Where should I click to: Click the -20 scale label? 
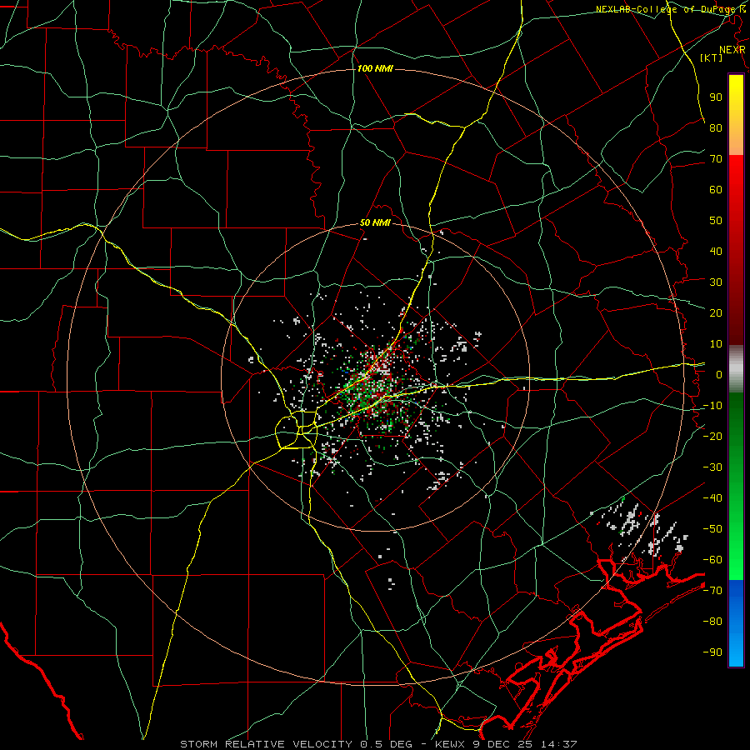(x=712, y=437)
